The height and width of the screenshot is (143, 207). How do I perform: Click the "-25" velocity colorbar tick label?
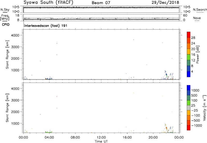[194, 110]
